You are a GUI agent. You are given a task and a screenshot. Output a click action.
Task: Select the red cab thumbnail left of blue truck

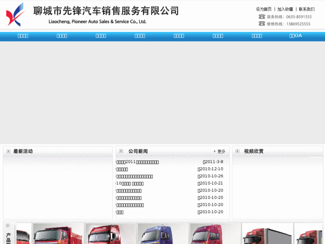(111, 233)
